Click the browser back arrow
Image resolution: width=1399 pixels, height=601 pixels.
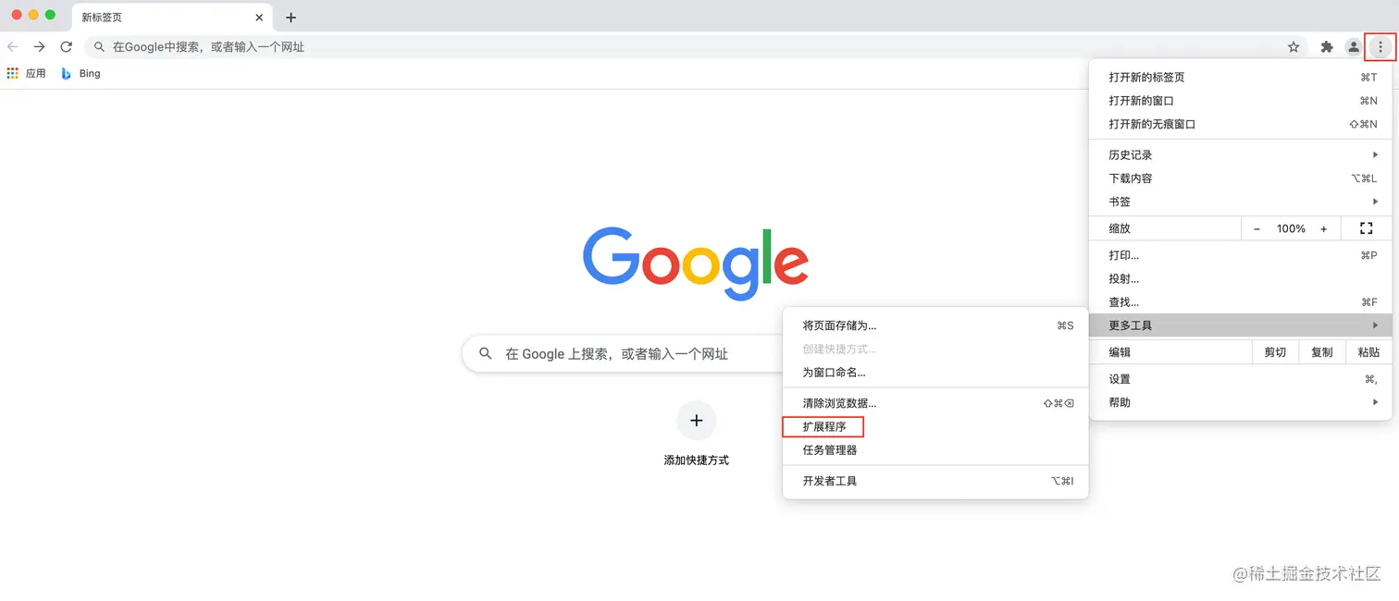click(x=13, y=46)
